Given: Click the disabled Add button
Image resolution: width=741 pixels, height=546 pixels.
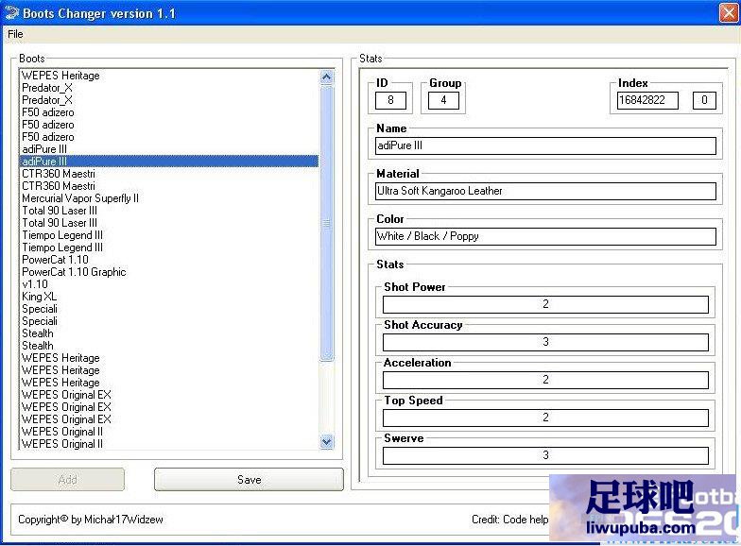Looking at the screenshot, I should (68, 480).
